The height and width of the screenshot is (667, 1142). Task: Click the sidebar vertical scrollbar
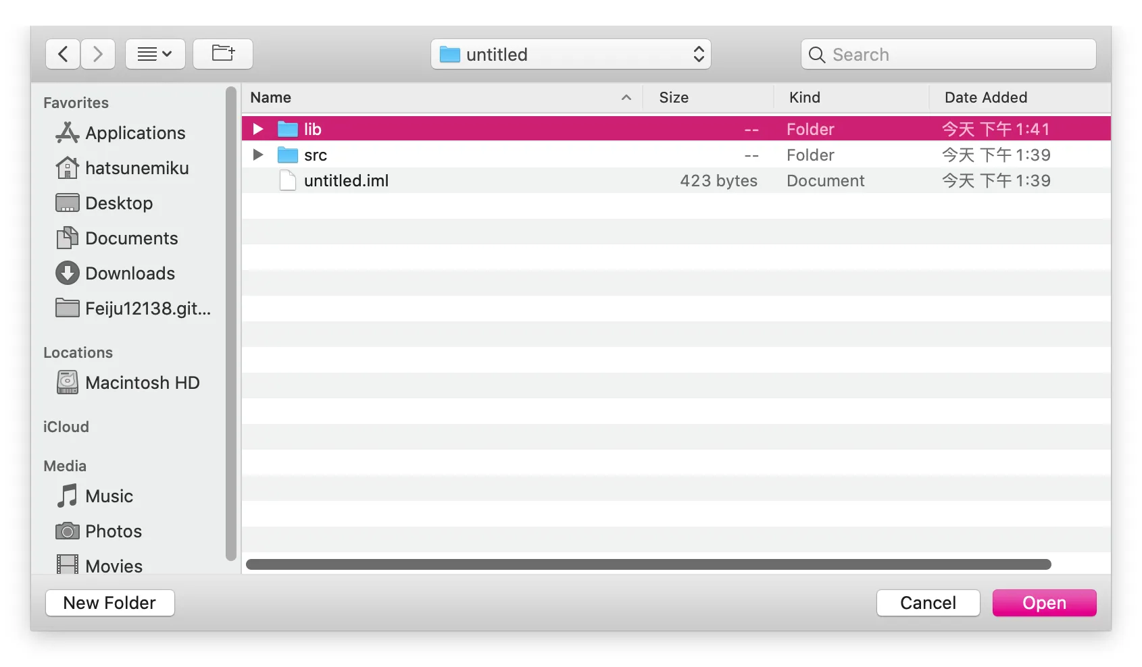pos(231,324)
